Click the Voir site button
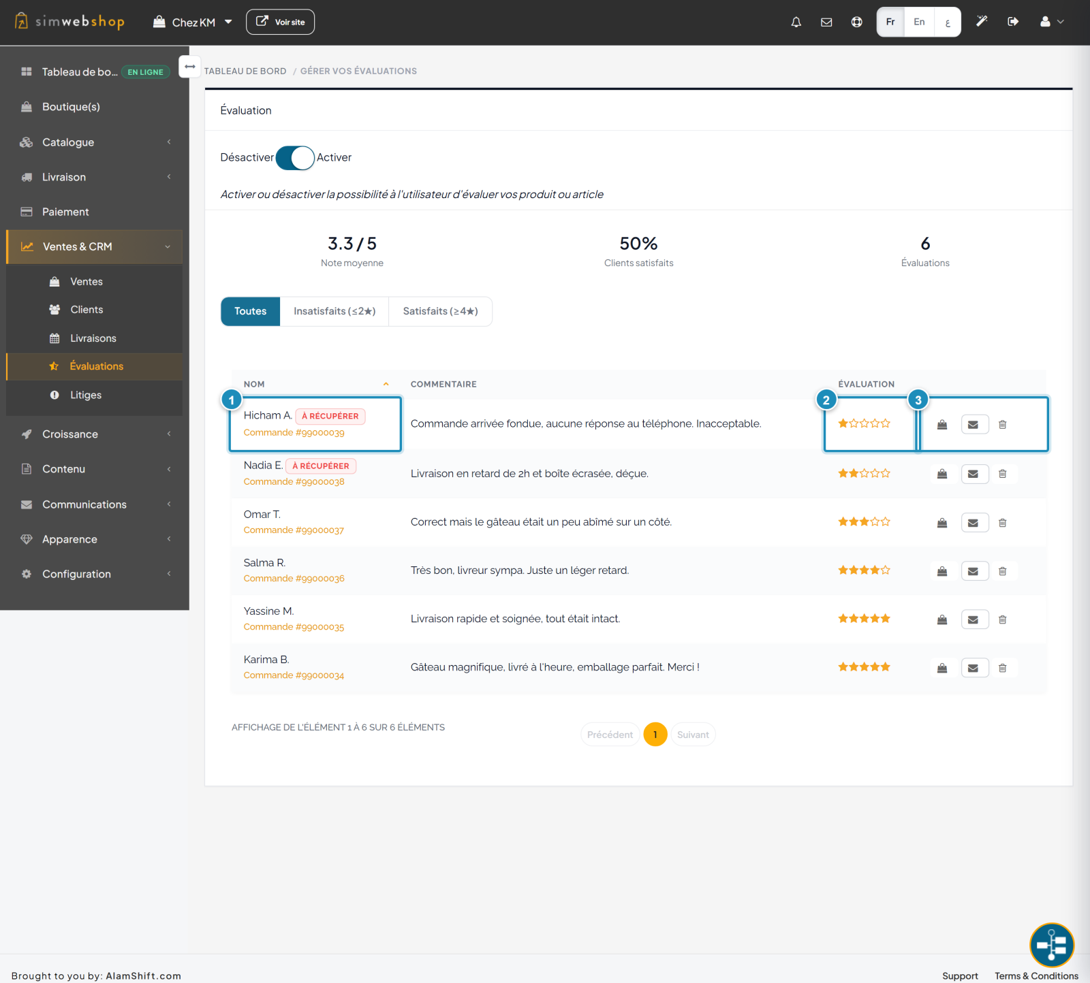 point(280,22)
